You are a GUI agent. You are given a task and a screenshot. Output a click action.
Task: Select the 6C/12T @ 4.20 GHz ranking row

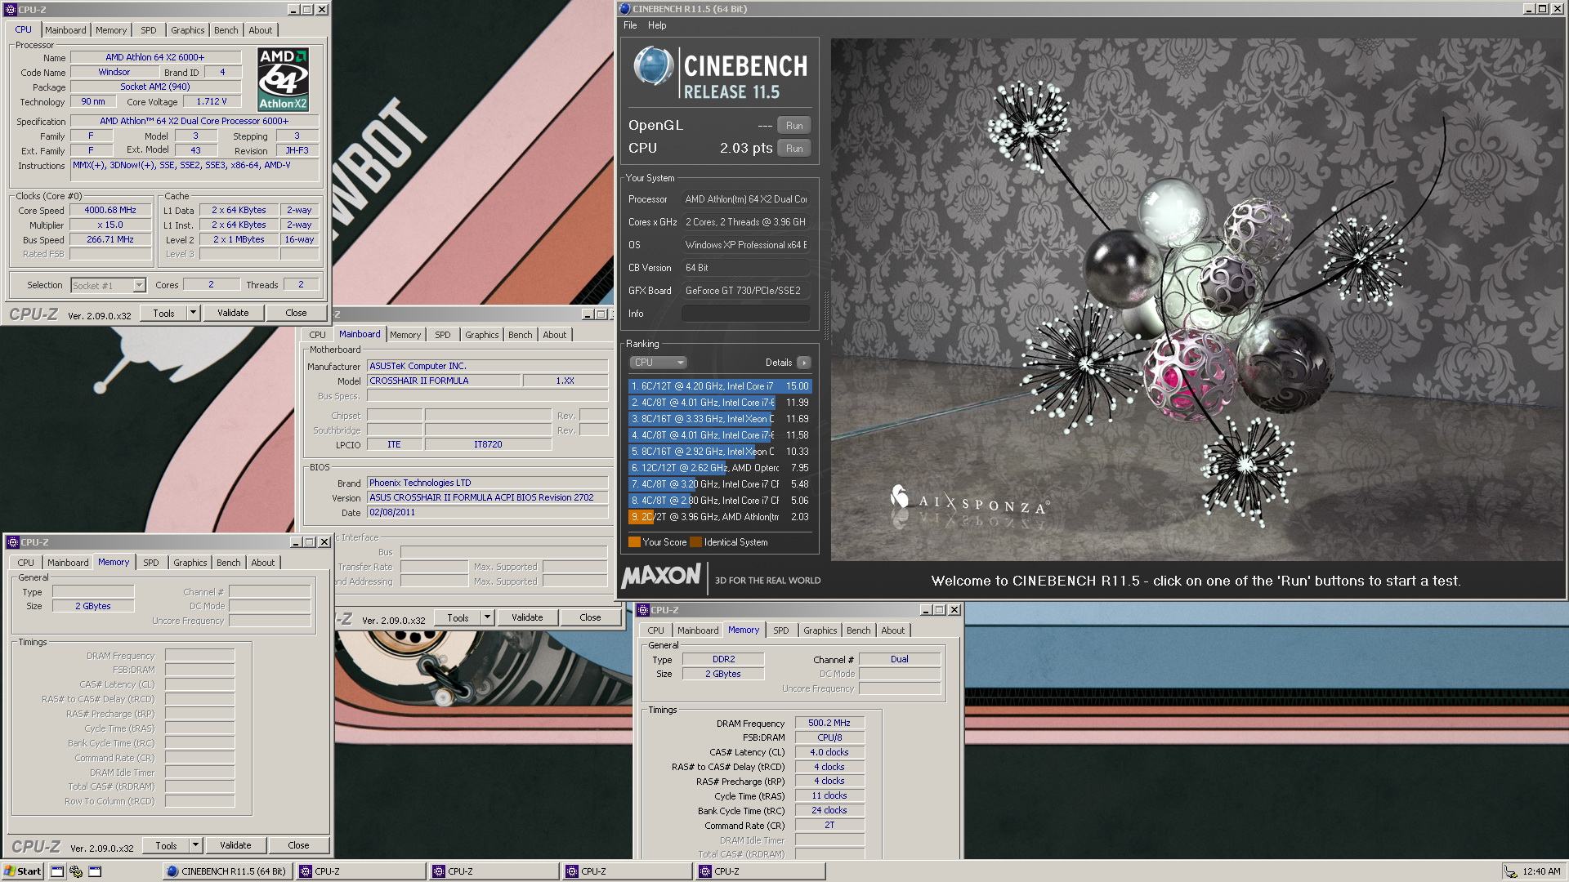click(720, 386)
